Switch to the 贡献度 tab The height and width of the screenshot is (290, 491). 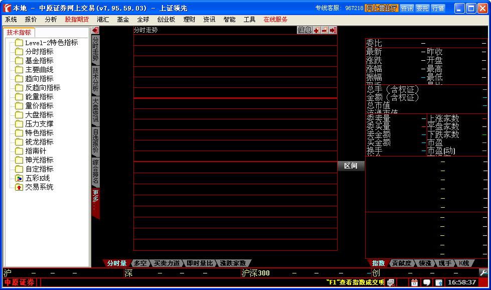[402, 263]
